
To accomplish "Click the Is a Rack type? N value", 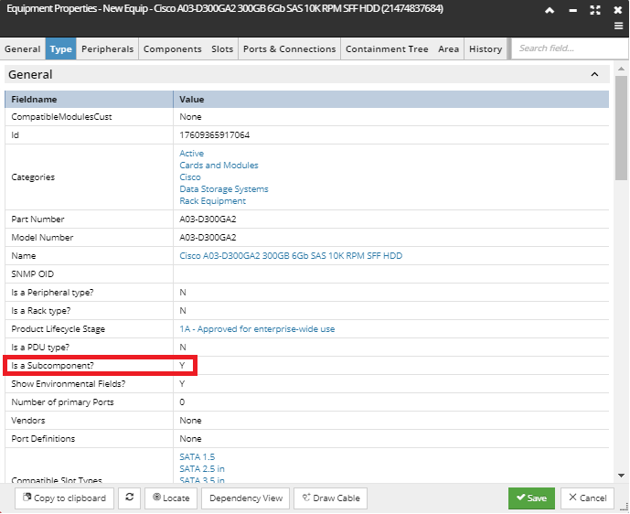I will click(x=182, y=311).
